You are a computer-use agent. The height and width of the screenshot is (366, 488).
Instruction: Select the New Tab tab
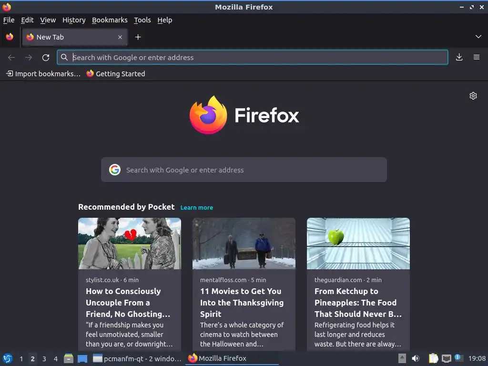point(75,37)
